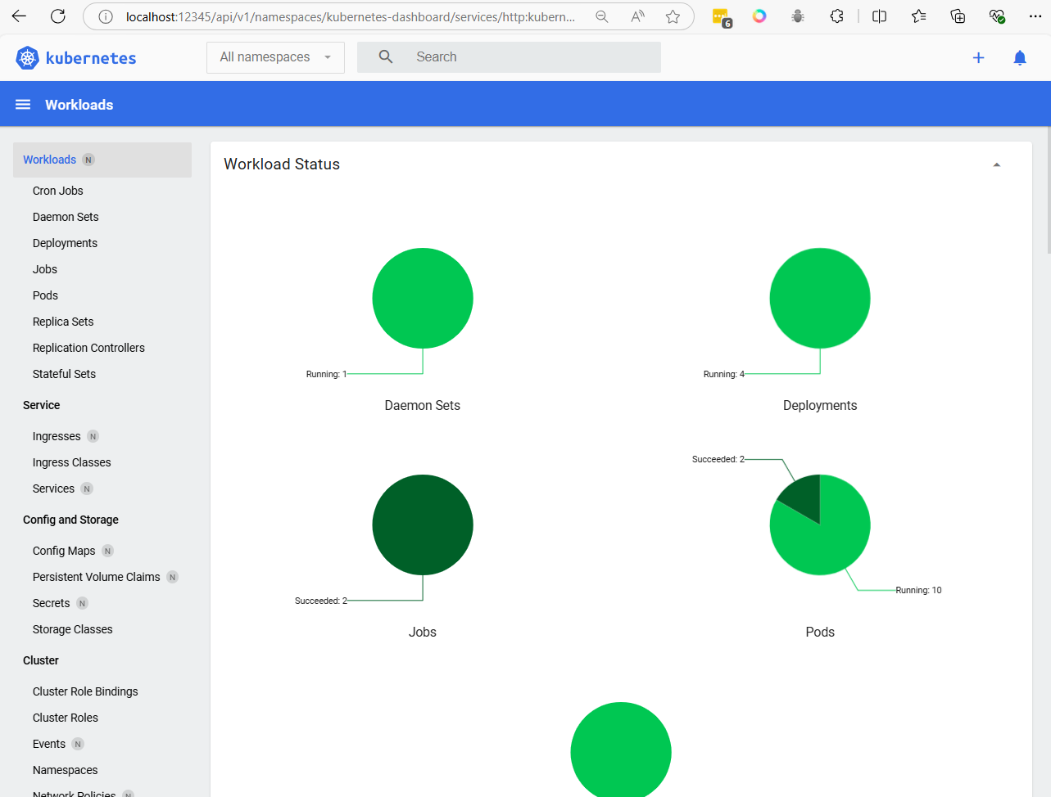Screen dimensions: 1051x797
Task: Open Persistent Volume Claims page
Action: [x=96, y=577]
